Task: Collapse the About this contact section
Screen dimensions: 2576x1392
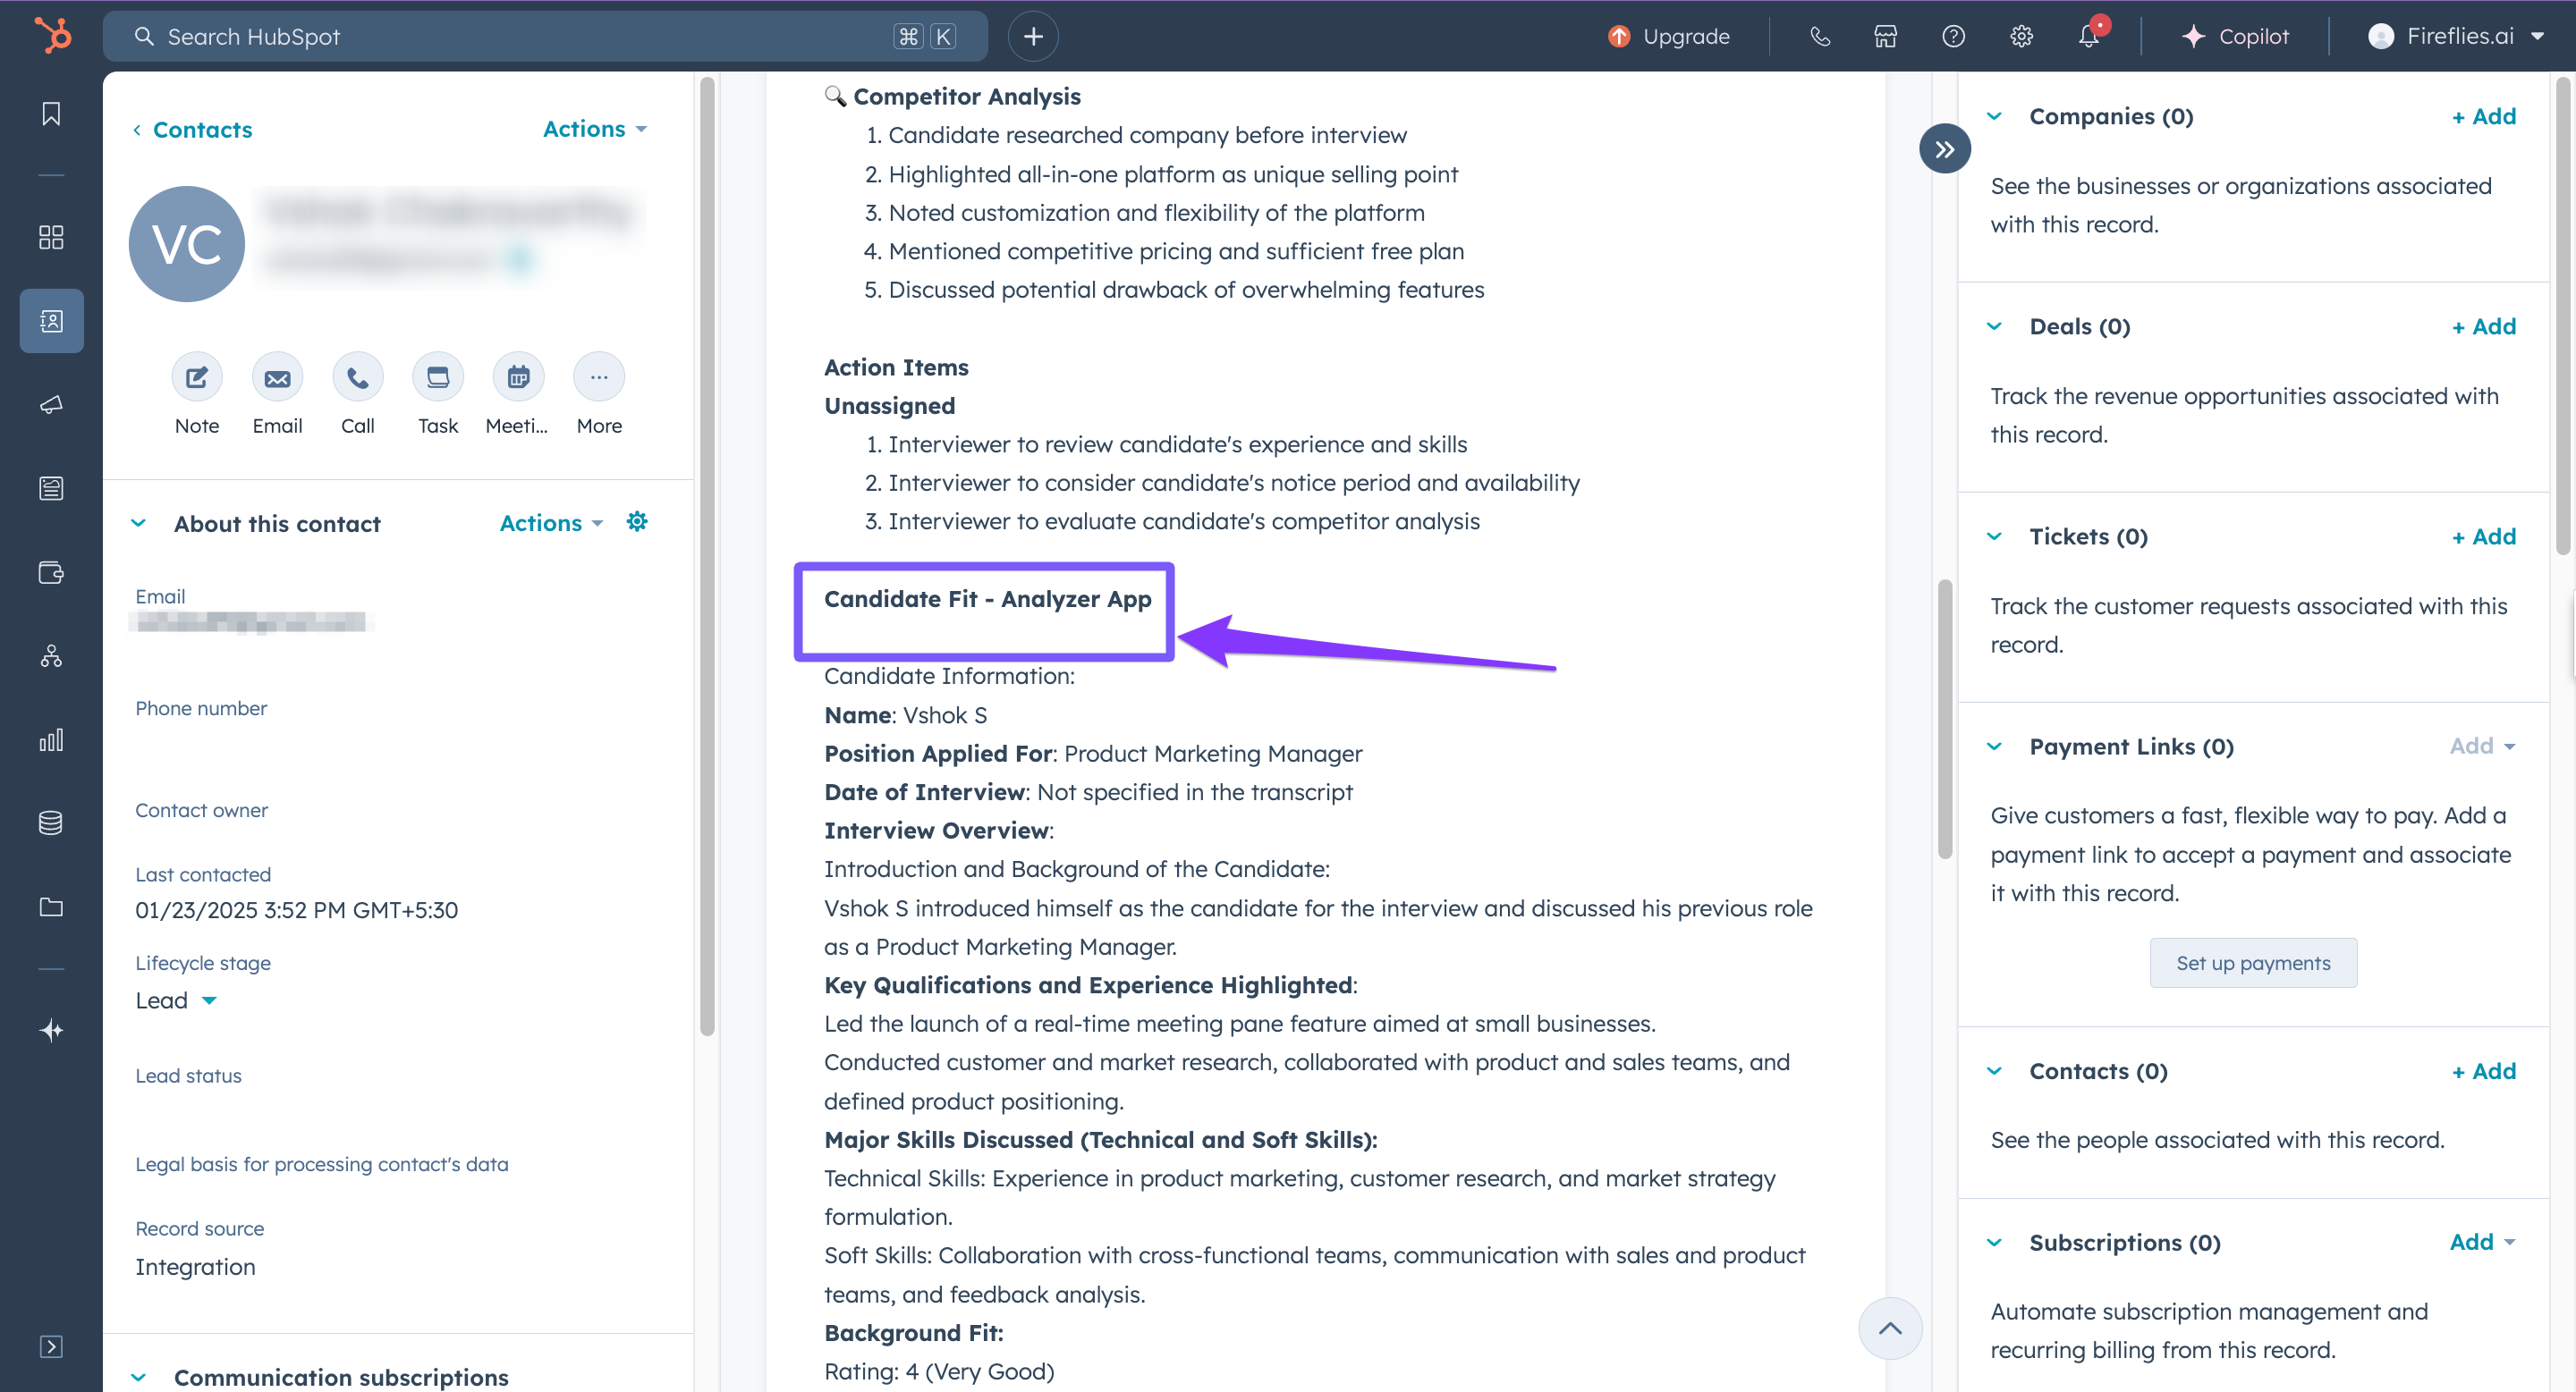Action: pyautogui.click(x=139, y=523)
